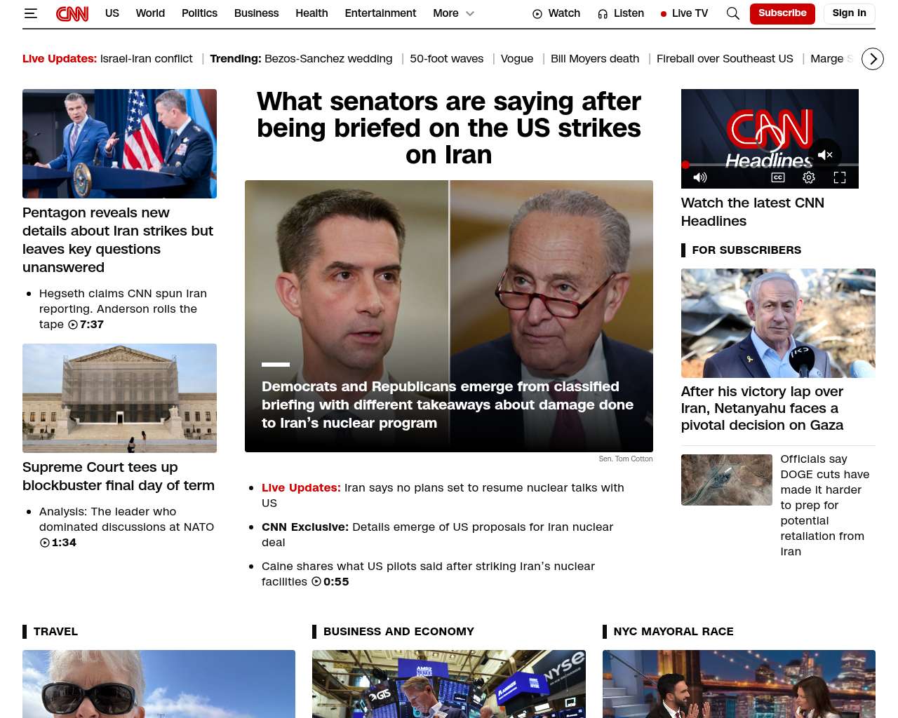
Task: Click the Watch play icon
Action: point(537,14)
